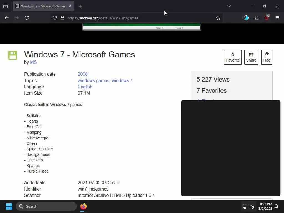Expand the list all tabs chevron

coord(229,6)
